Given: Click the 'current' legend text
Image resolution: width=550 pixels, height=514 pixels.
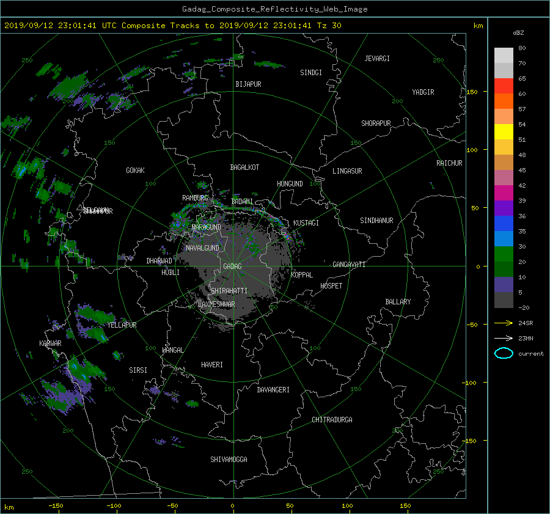Looking at the screenshot, I should (x=530, y=354).
